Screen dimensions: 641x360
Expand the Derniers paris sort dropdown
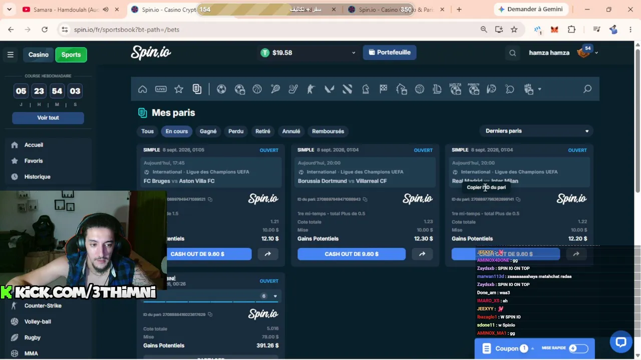[x=537, y=131]
